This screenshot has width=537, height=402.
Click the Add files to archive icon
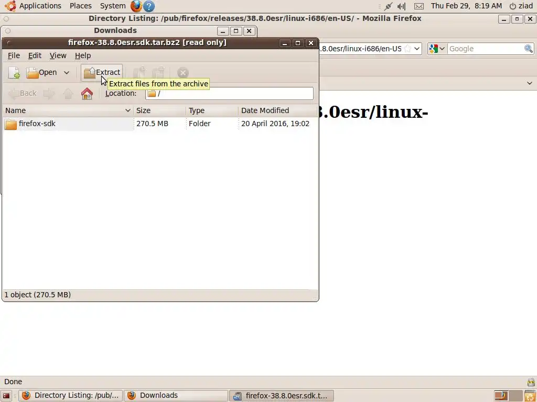(x=139, y=72)
